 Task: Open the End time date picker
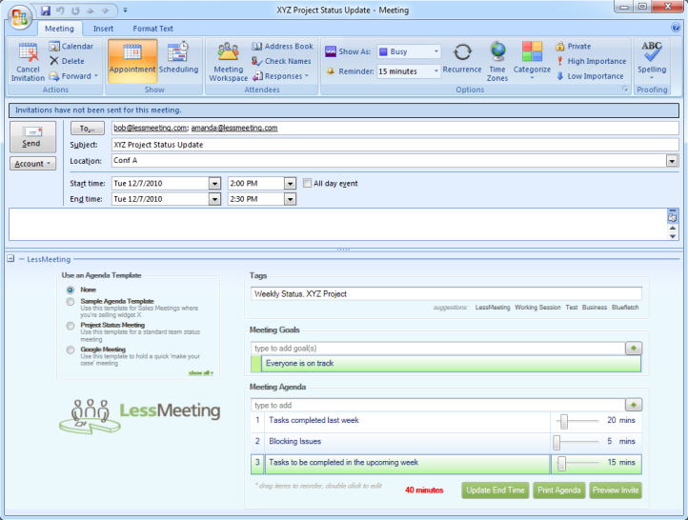click(214, 199)
